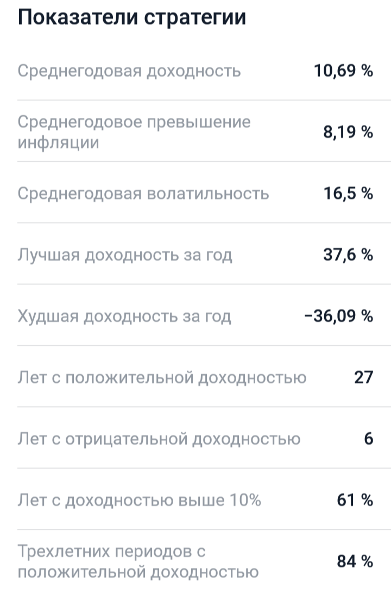The width and height of the screenshot is (391, 608).
Task: Tap the 16,5 % volatility value
Action: pos(348,193)
